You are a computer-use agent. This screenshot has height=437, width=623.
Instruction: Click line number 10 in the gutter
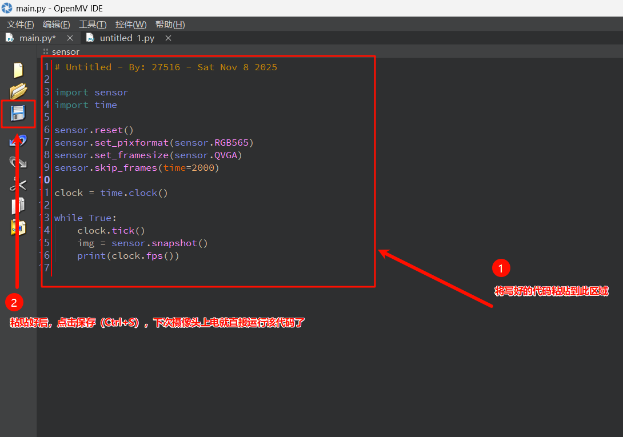[45, 180]
